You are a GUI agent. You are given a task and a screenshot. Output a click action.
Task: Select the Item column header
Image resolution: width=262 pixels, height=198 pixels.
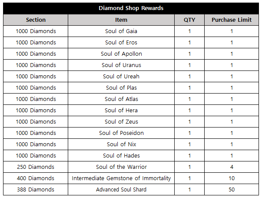(x=121, y=20)
